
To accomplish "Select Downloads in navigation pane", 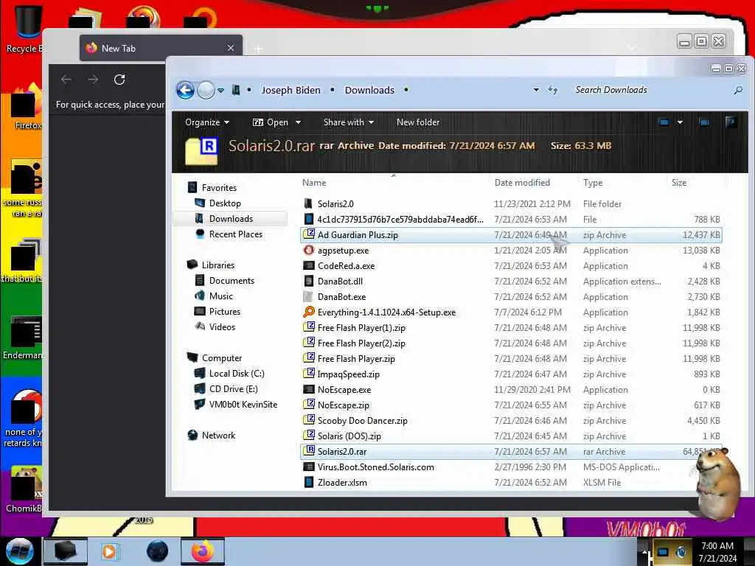I will pos(231,218).
